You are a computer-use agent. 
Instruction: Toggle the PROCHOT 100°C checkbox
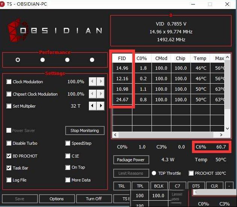coord(191,173)
